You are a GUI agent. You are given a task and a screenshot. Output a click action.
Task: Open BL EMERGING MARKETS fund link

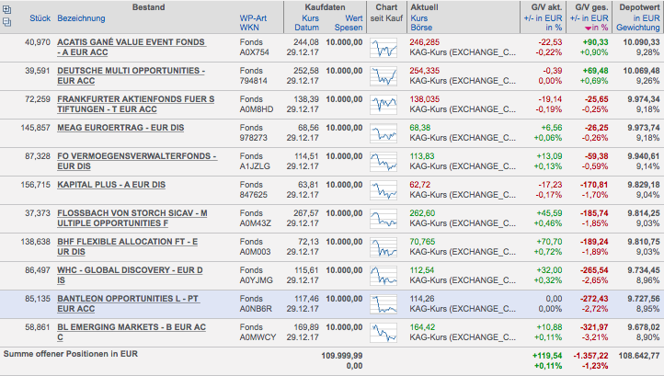(132, 332)
